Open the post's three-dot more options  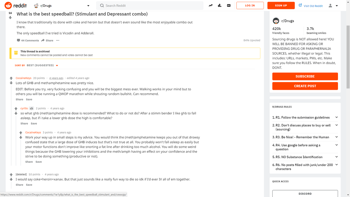click(x=58, y=40)
